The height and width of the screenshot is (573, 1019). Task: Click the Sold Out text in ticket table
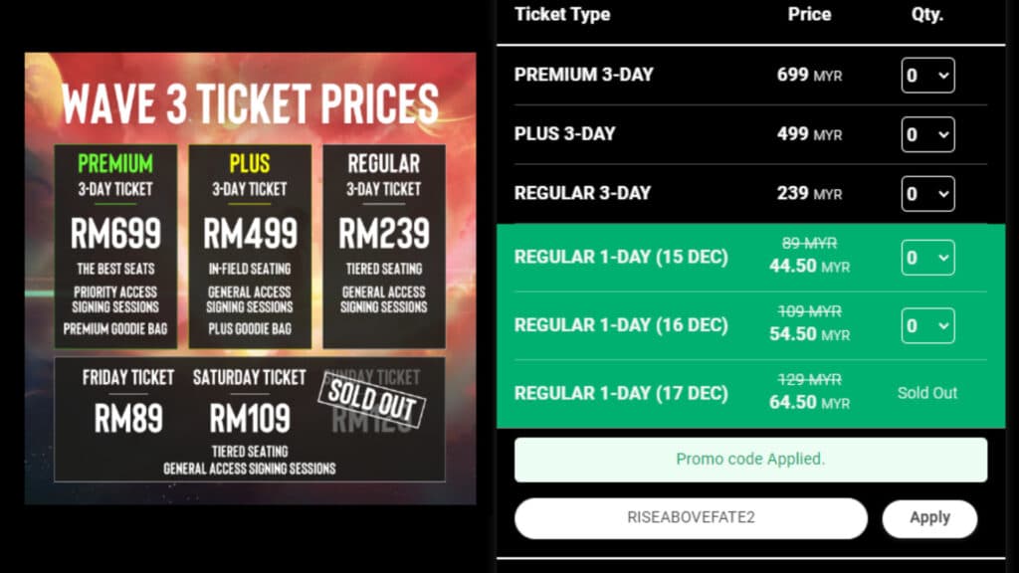[927, 393]
